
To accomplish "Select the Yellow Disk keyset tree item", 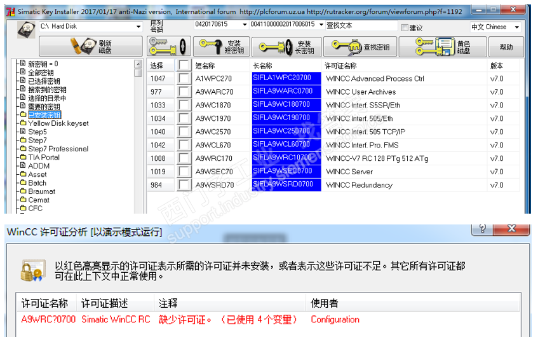I will tap(58, 123).
